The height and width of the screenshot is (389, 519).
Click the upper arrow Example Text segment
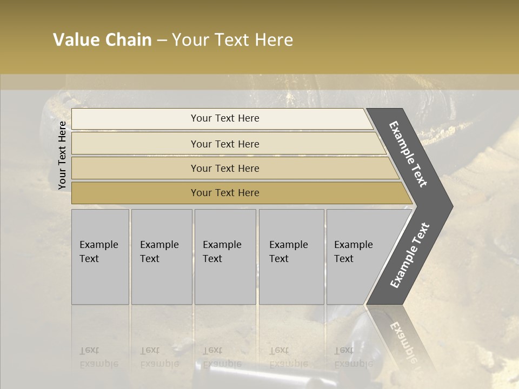pyautogui.click(x=409, y=154)
